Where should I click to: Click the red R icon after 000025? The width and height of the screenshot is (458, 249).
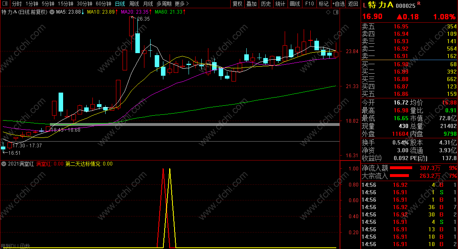point(419,3)
